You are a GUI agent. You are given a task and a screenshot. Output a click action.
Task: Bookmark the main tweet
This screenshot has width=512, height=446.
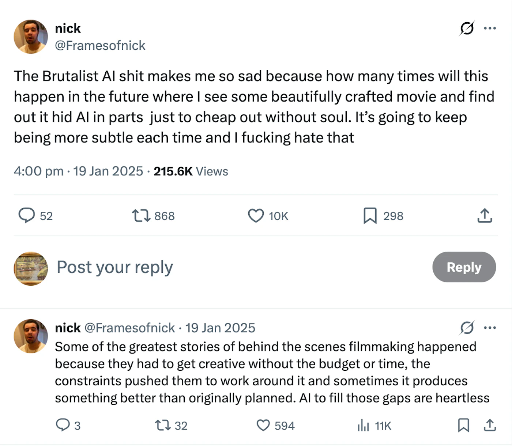370,216
